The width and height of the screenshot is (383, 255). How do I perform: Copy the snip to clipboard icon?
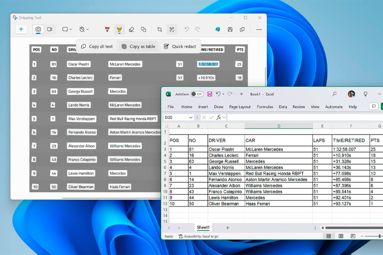coord(242,30)
